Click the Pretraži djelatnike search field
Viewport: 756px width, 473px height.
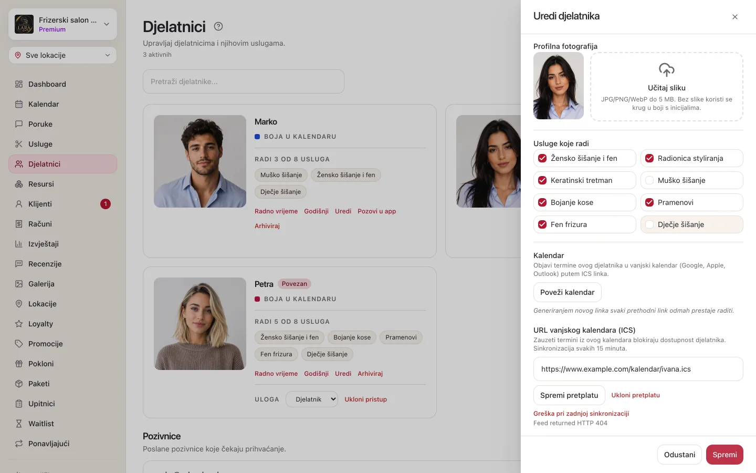[x=244, y=81]
